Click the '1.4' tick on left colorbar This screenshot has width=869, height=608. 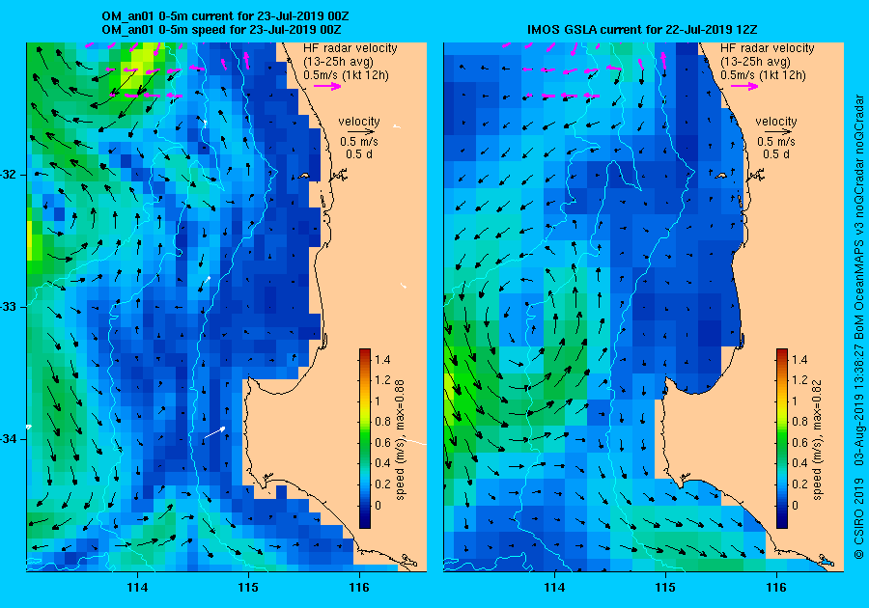pos(382,360)
